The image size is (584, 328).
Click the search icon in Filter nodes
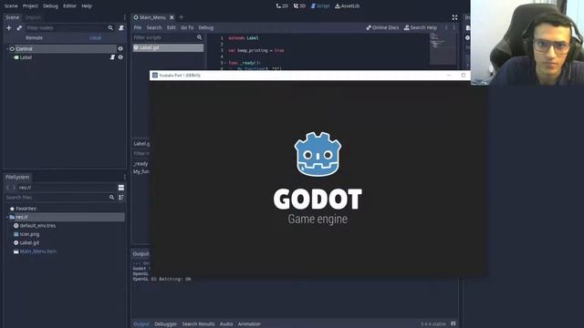(x=110, y=28)
